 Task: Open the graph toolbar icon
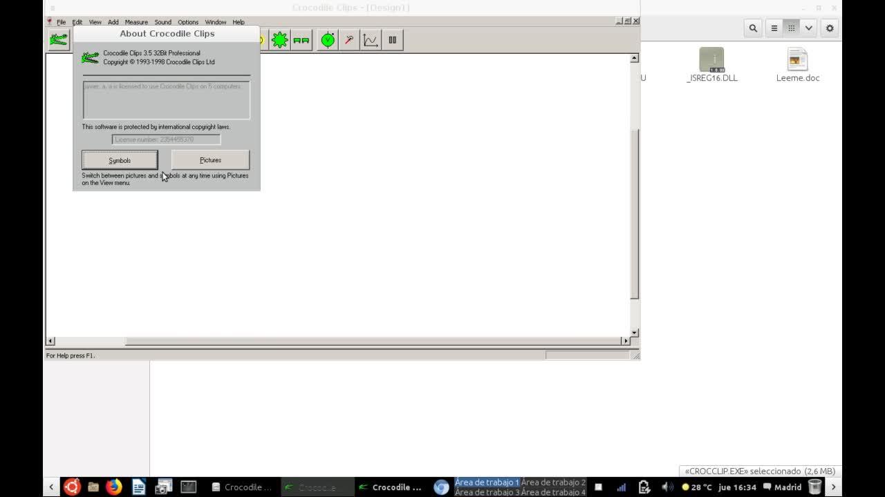pos(371,40)
